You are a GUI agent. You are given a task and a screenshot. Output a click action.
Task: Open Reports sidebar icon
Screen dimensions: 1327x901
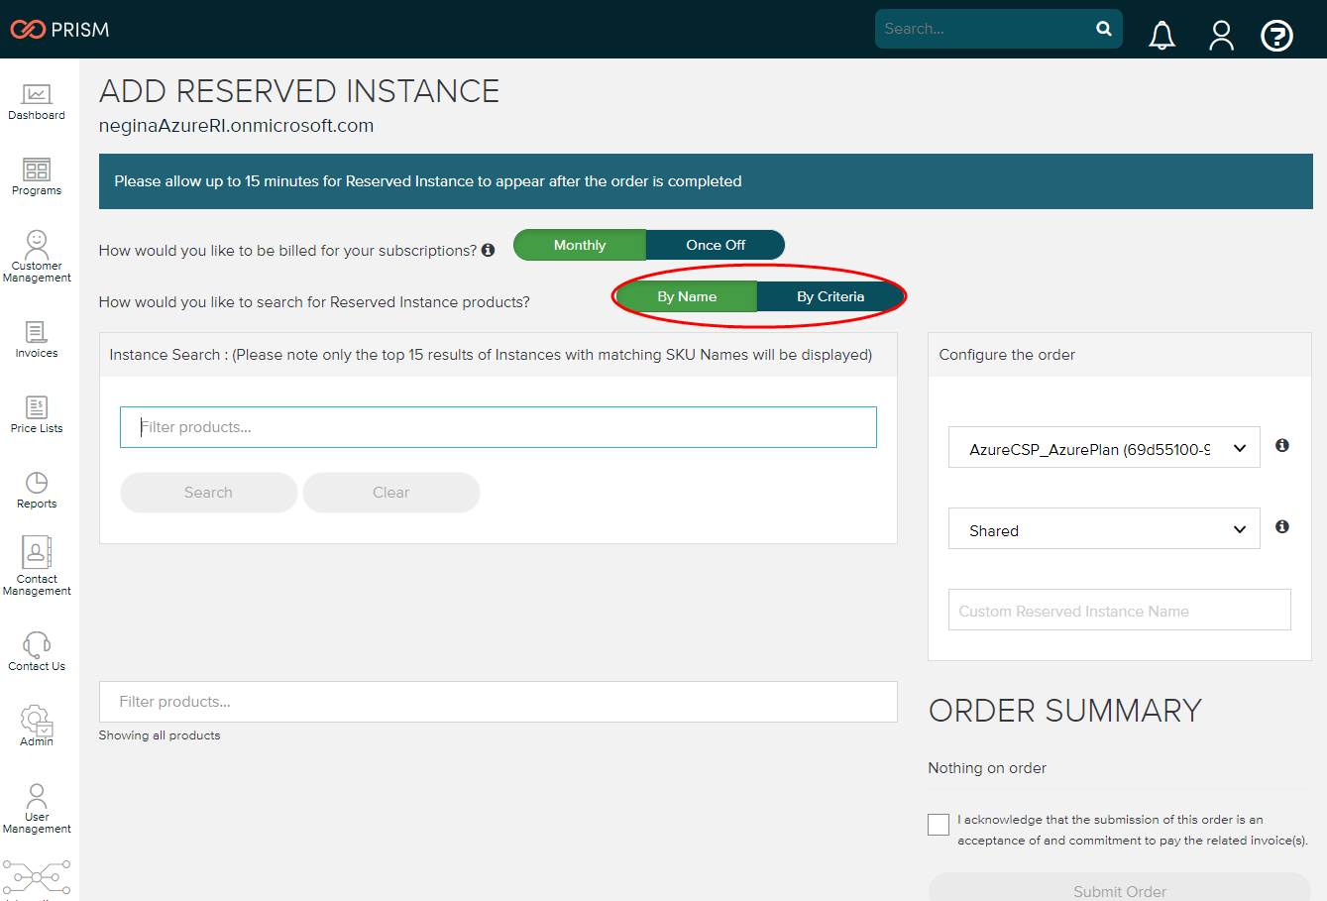[x=37, y=491]
